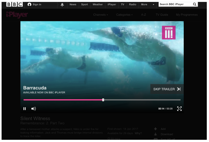209x142 pixels.
Task: Click the download arrow icon
Action: [x=155, y=134]
